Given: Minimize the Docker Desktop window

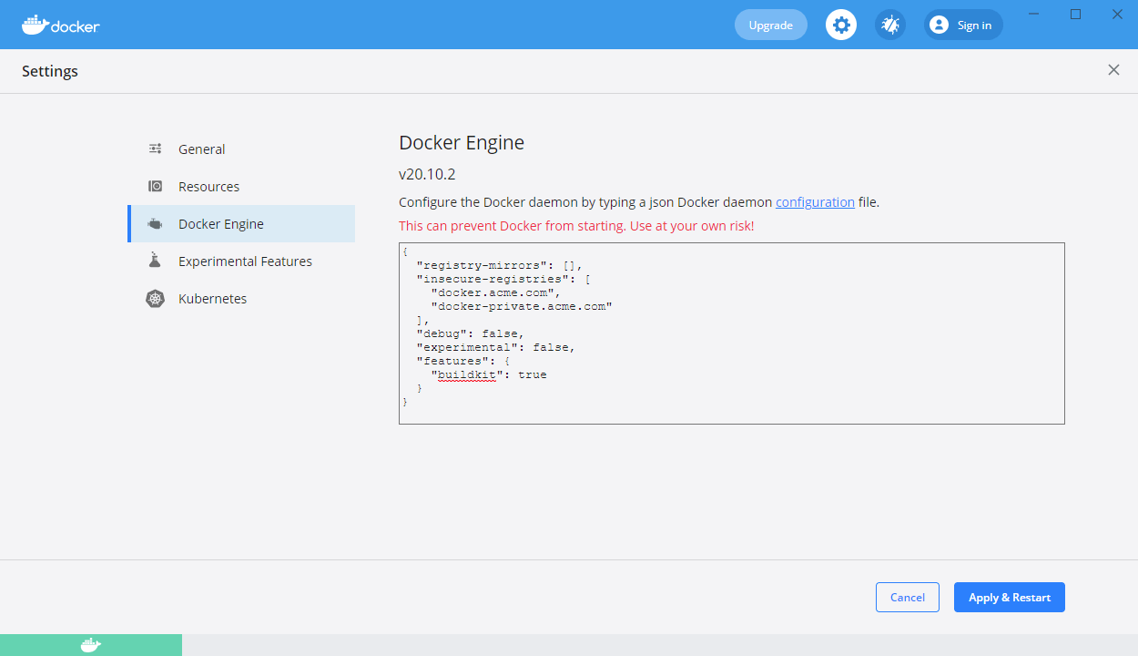Looking at the screenshot, I should click(x=1033, y=14).
